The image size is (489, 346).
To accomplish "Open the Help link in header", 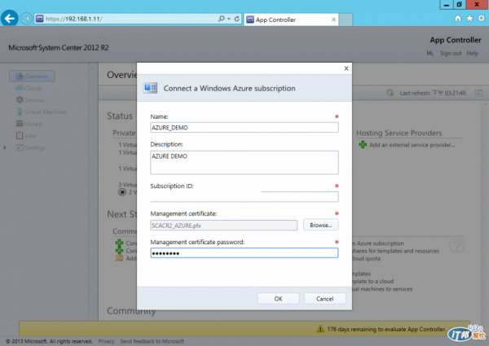I will (472, 53).
